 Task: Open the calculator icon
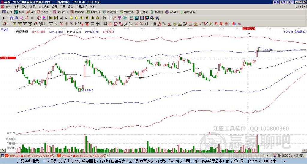pyautogui.click(x=136, y=18)
